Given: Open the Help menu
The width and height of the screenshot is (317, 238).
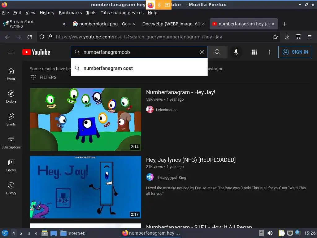Looking at the screenshot, I should point(152,13).
